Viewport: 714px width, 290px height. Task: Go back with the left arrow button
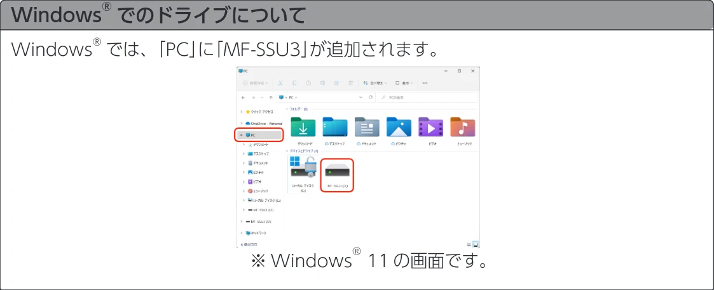(243, 98)
